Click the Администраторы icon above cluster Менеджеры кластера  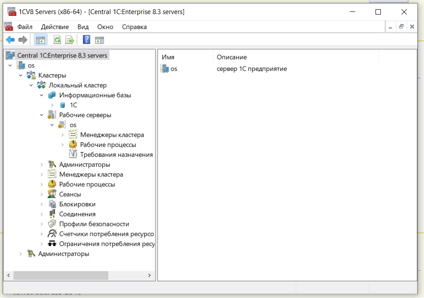(52, 164)
